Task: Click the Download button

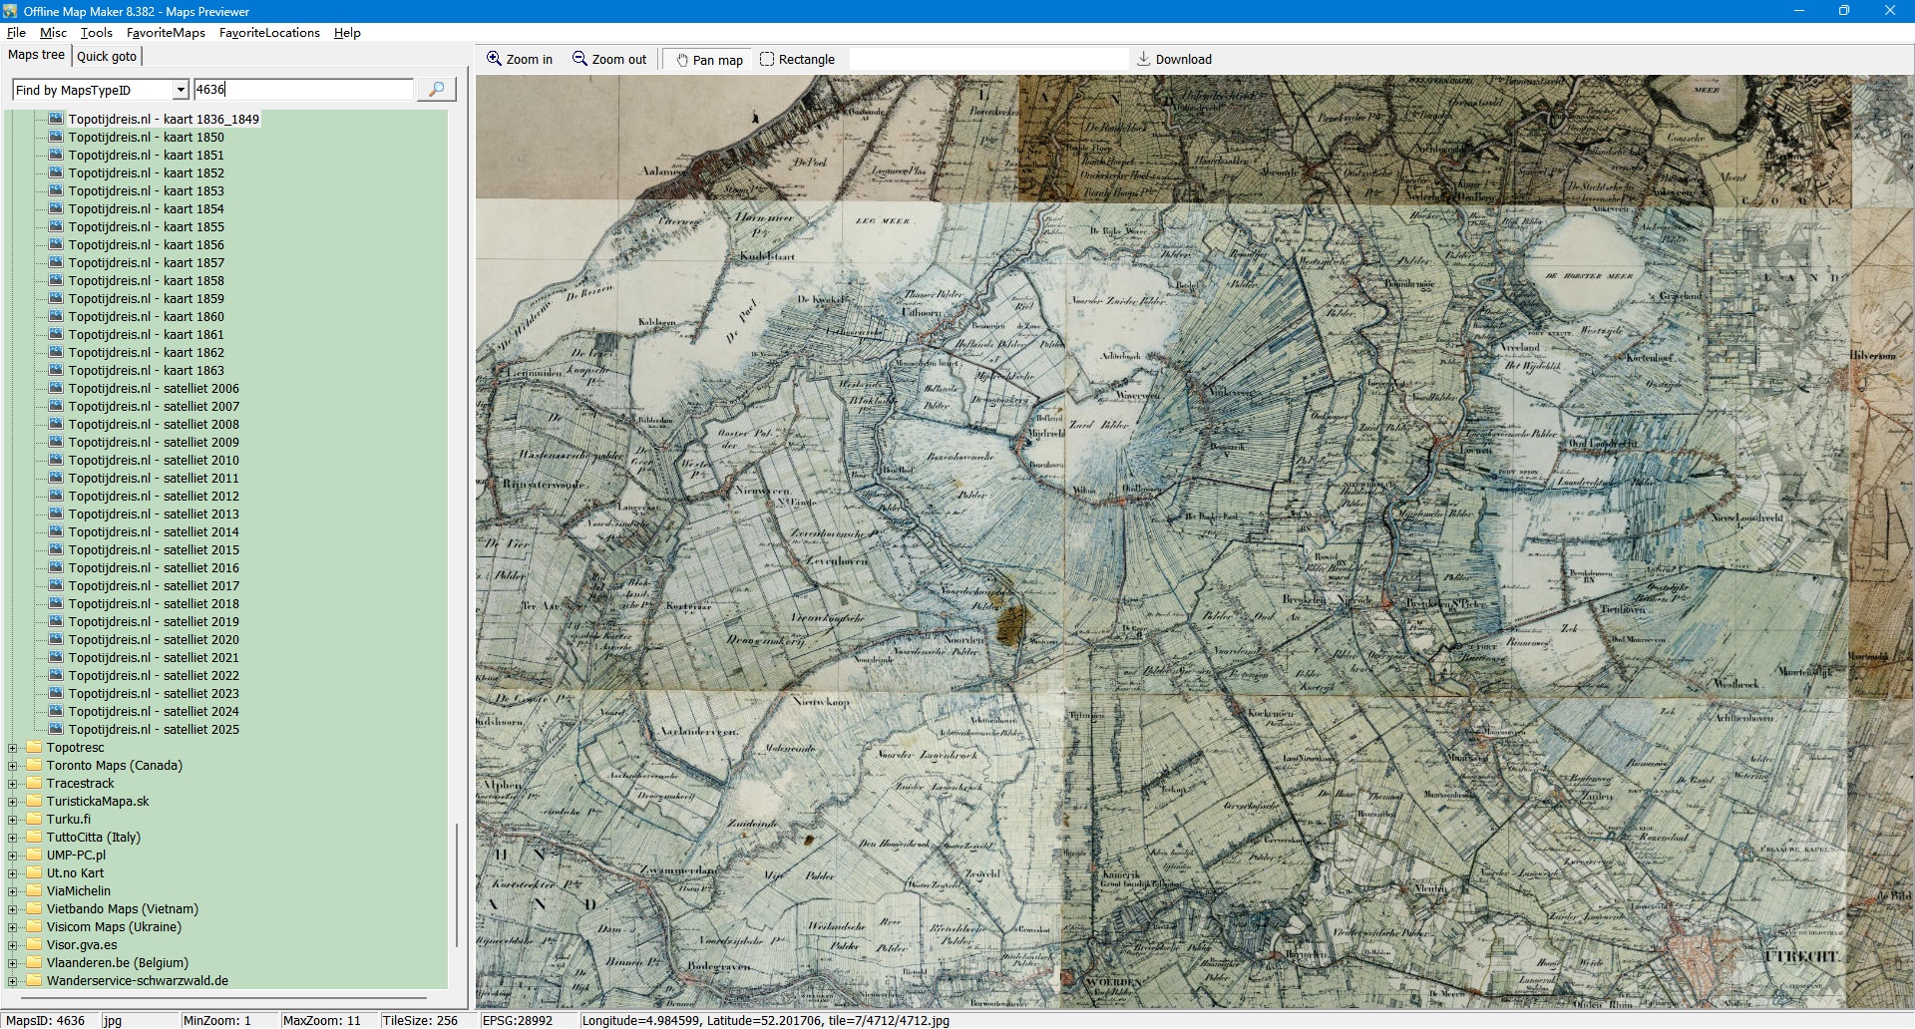Action: coord(1174,60)
